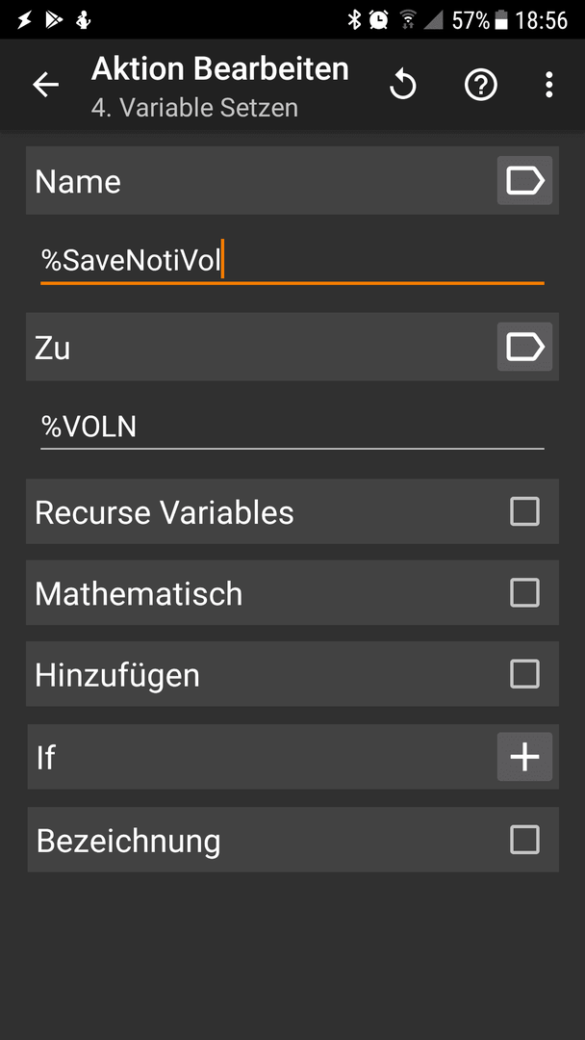Check the Mathematisch checkbox
The image size is (585, 1040).
click(x=524, y=592)
